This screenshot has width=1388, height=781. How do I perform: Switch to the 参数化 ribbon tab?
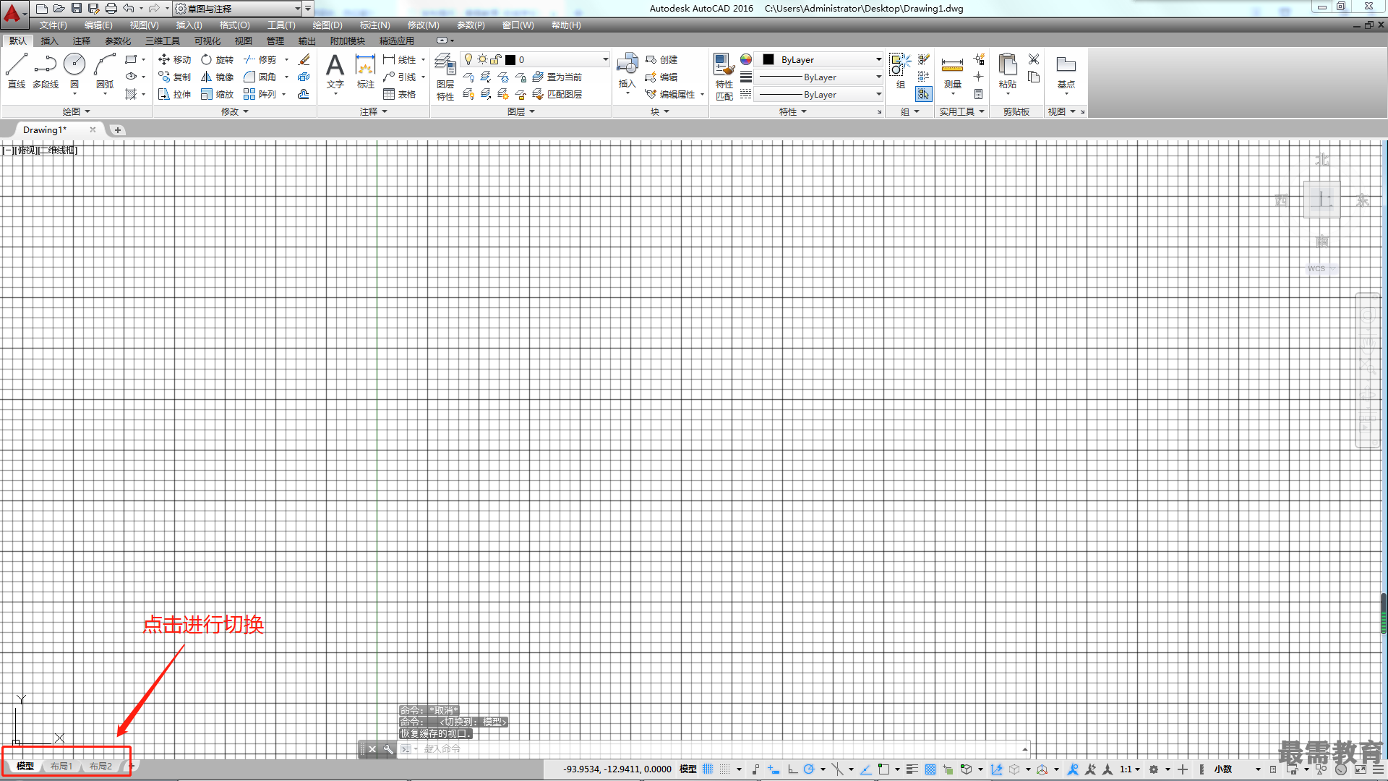118,41
